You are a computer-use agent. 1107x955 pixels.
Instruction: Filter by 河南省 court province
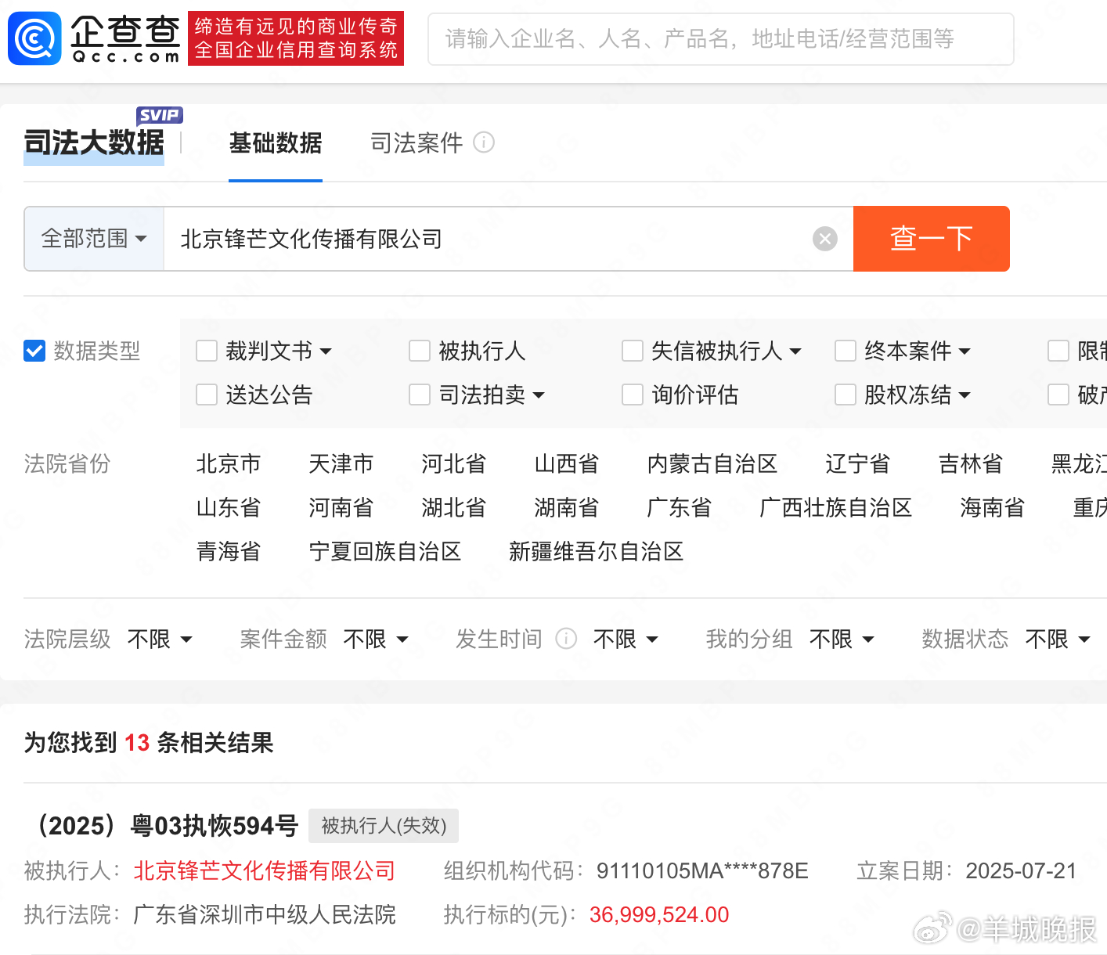click(341, 508)
